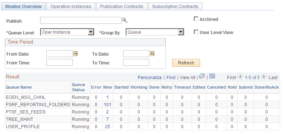Focus the From Time field
Viewport: 283px width, 134px height.
point(60,63)
